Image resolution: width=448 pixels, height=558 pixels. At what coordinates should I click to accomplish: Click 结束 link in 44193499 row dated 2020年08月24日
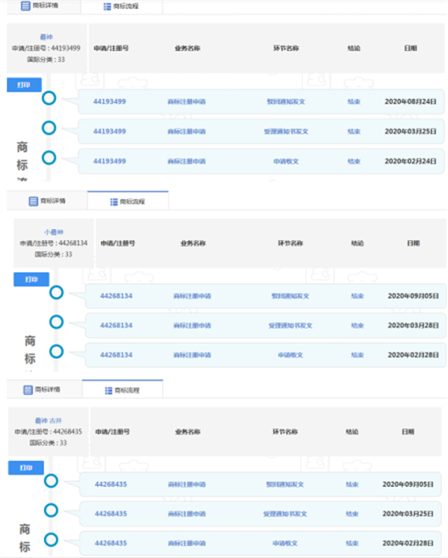(355, 101)
